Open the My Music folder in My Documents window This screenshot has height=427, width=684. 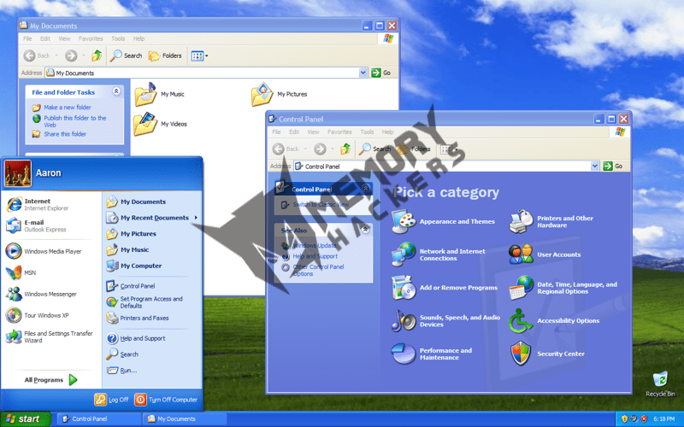[159, 94]
